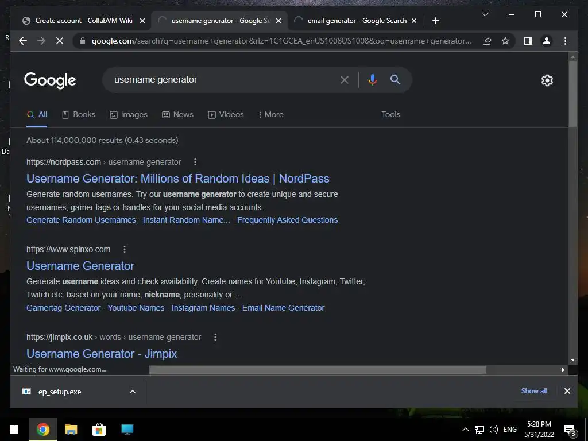588x441 pixels.
Task: Close the Create account CollabVM Wiki tab
Action: point(142,21)
